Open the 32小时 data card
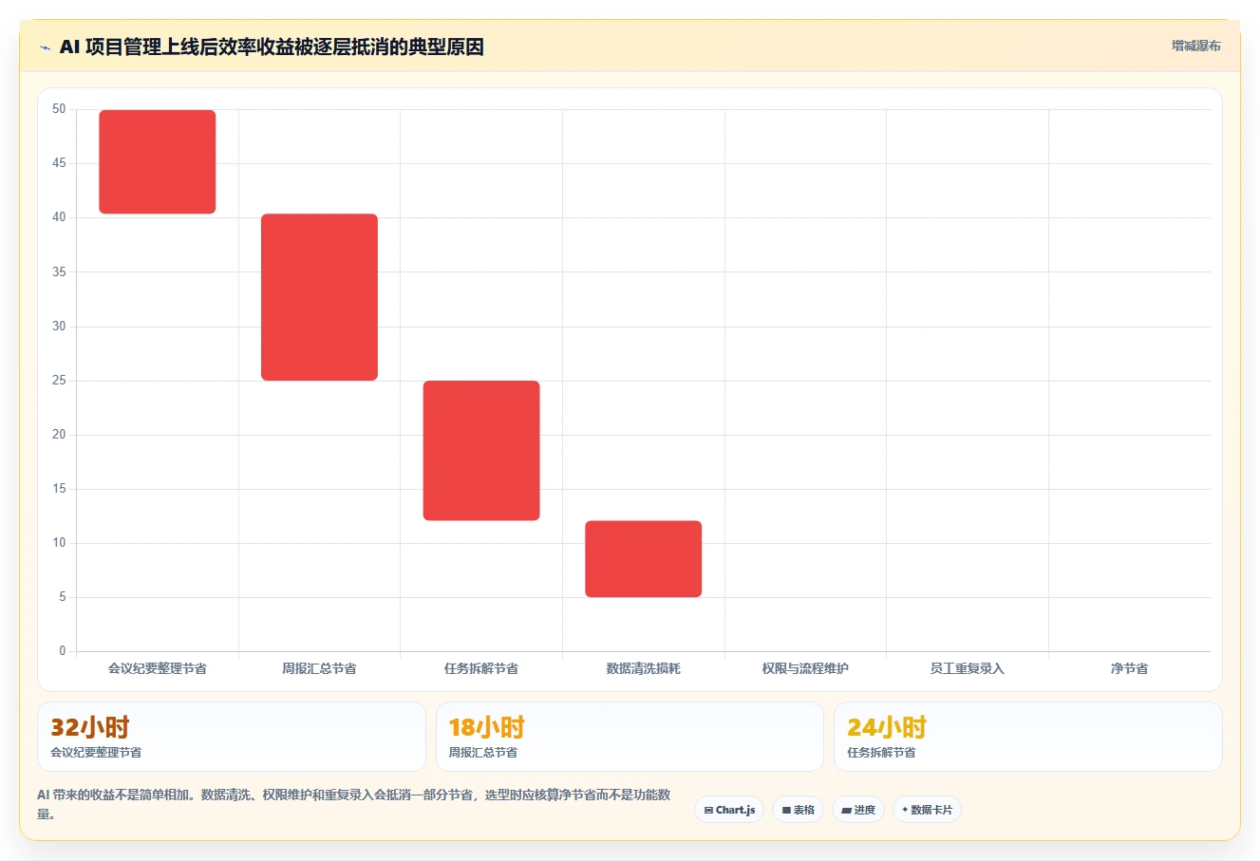This screenshot has height=861, width=1260. (231, 737)
